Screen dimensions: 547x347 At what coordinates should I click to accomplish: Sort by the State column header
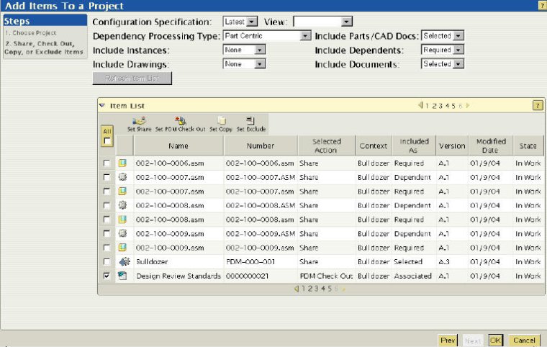pos(528,145)
